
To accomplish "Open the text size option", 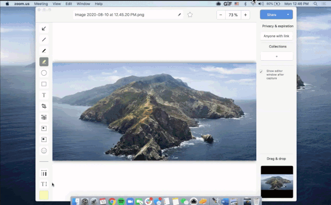I will pyautogui.click(x=44, y=184).
